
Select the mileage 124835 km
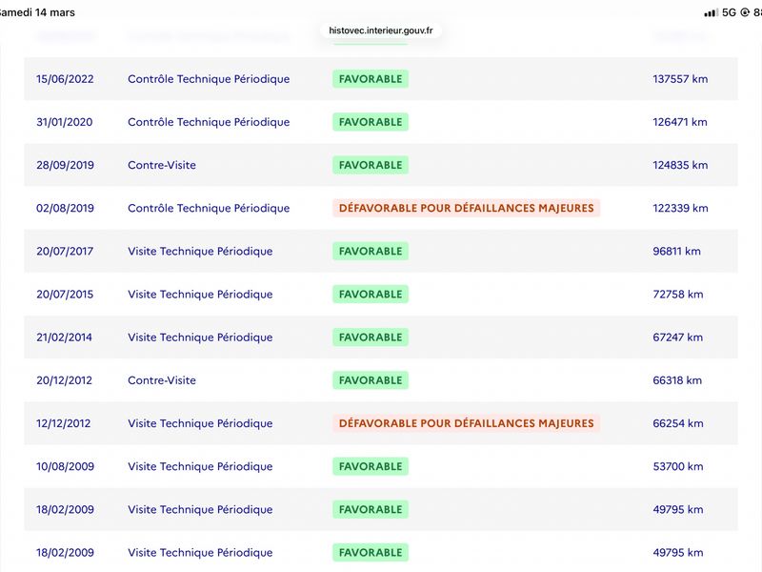680,165
